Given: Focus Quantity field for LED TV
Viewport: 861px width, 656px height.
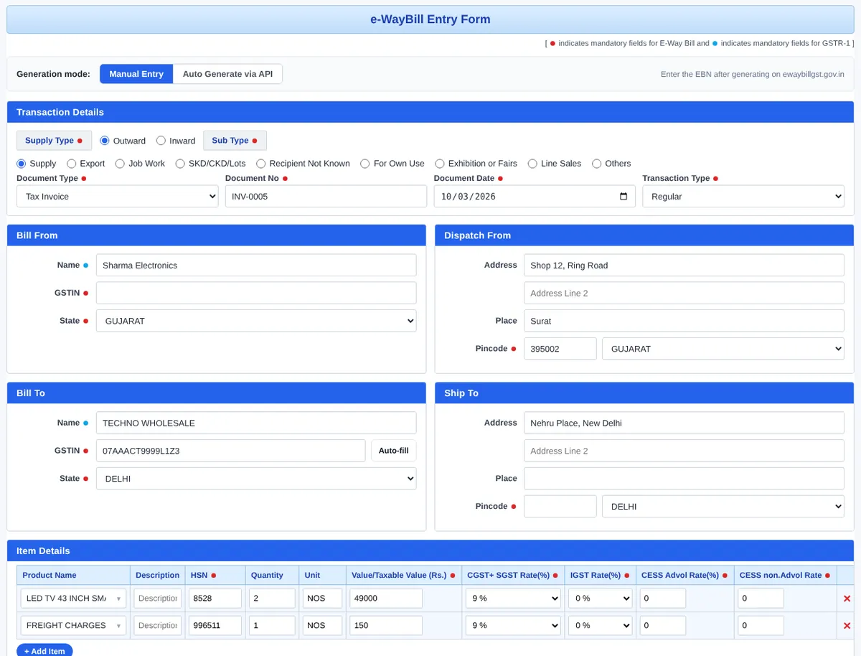Looking at the screenshot, I should click(x=272, y=599).
